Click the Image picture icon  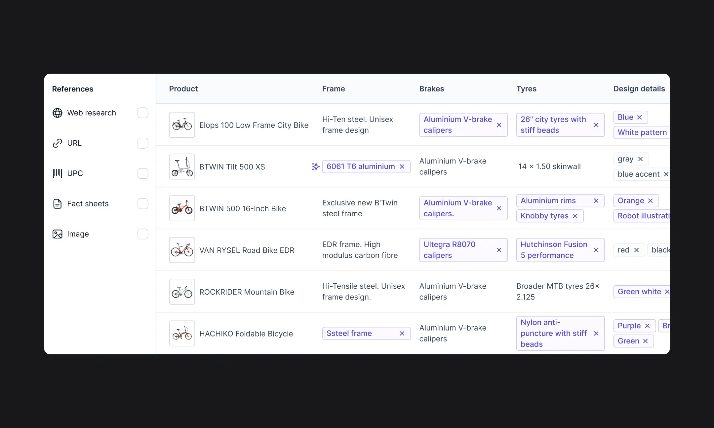58,234
